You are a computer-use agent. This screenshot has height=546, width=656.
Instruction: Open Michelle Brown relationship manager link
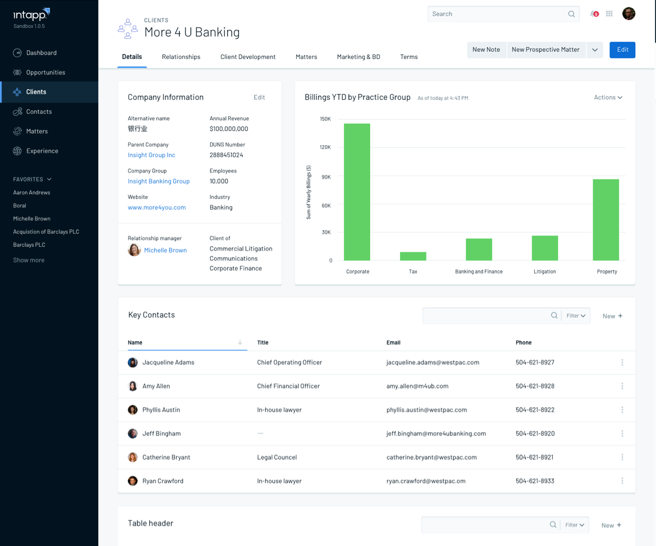pyautogui.click(x=166, y=250)
